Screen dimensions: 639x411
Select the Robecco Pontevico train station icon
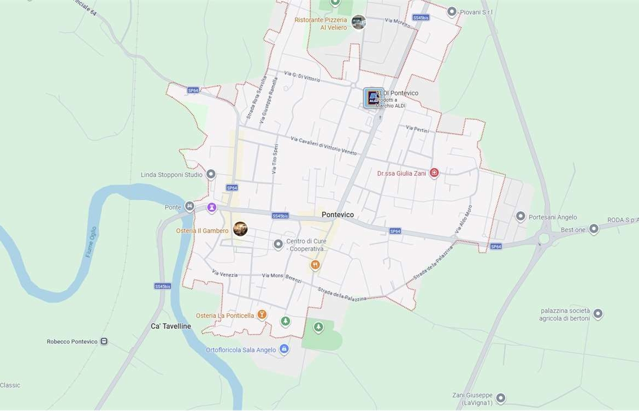tap(104, 341)
